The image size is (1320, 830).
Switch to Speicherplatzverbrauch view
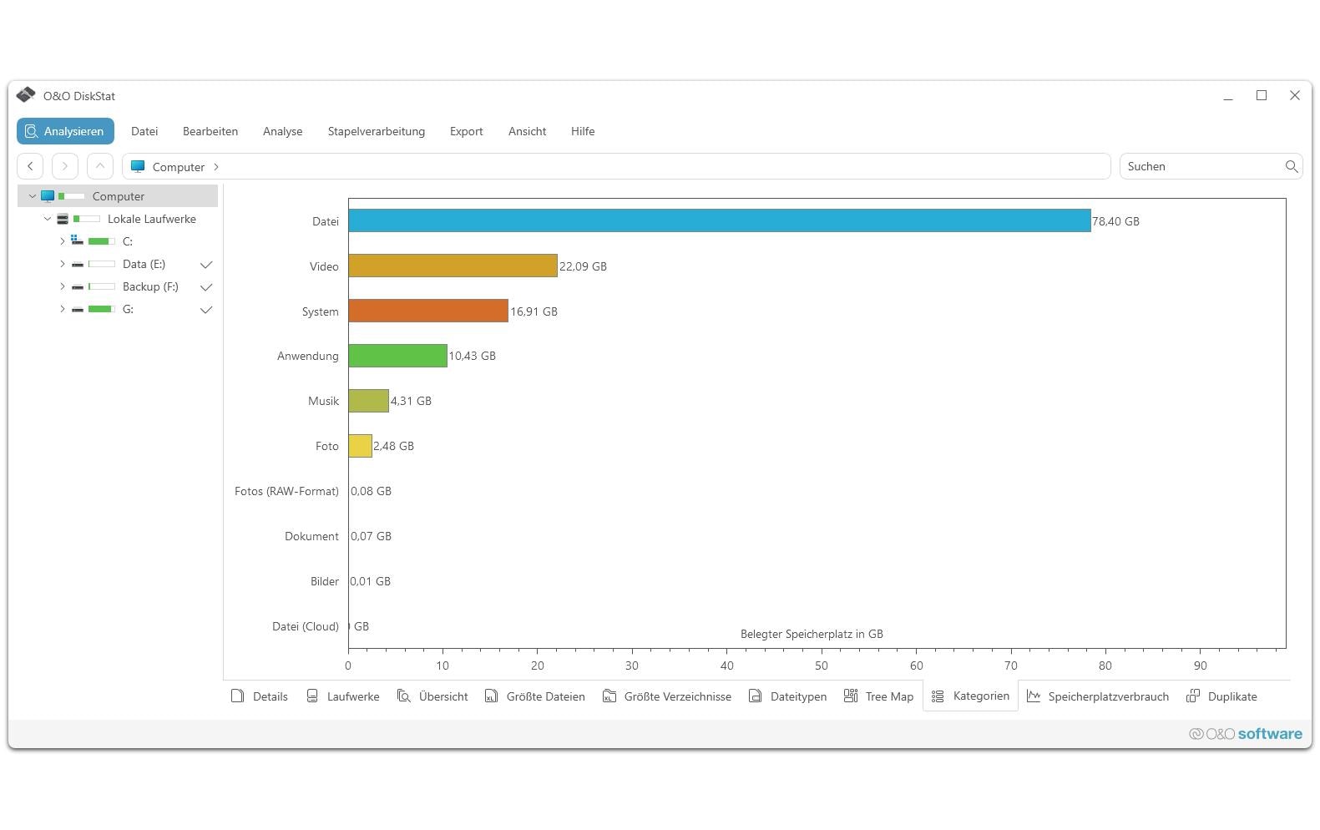(1098, 696)
